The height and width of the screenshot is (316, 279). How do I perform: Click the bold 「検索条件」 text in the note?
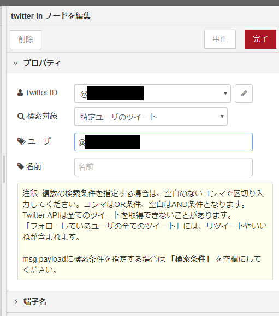point(190,259)
